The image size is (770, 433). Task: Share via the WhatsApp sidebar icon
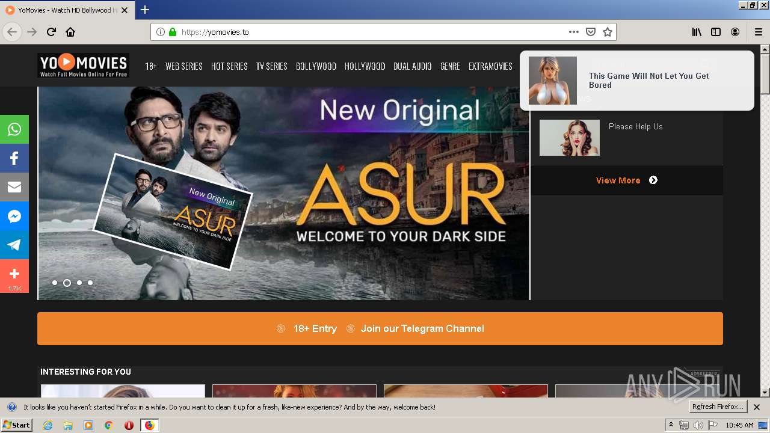pos(14,129)
